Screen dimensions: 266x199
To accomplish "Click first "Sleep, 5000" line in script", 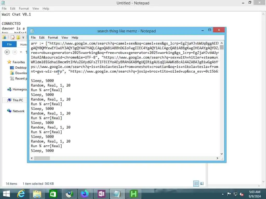I will 42,81.
